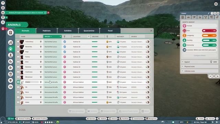Image resolution: width=220 pixels, height=124 pixels.
Task: Dismiss the Pronghorn Antelope notification
Action: 48,13
